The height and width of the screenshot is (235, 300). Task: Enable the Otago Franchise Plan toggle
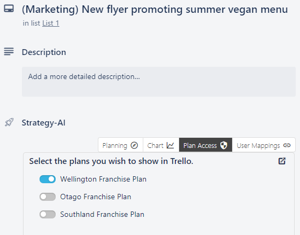click(x=48, y=197)
